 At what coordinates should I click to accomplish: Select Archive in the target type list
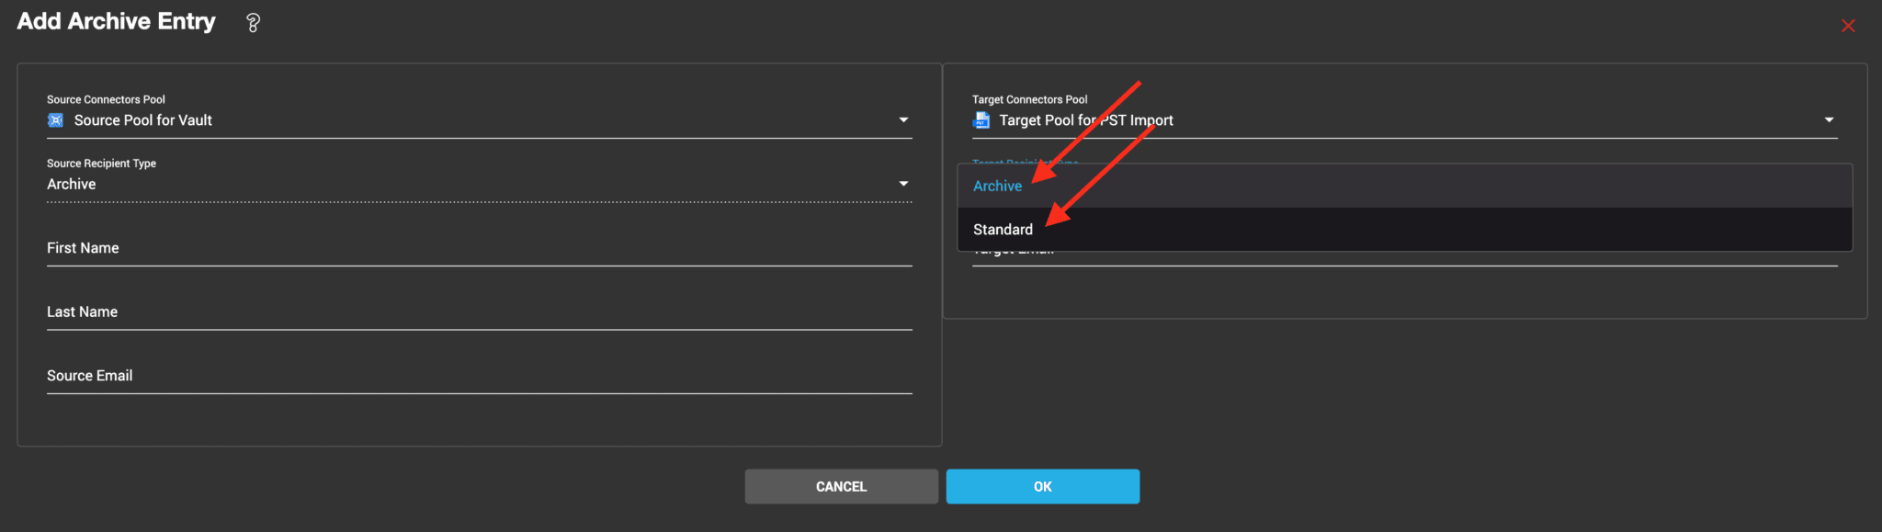(x=1404, y=187)
